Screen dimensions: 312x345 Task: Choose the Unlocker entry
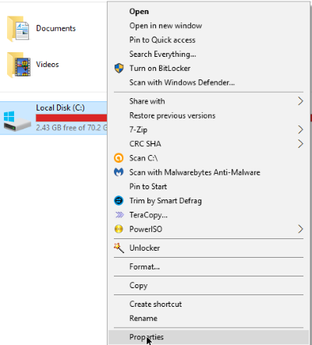point(209,248)
